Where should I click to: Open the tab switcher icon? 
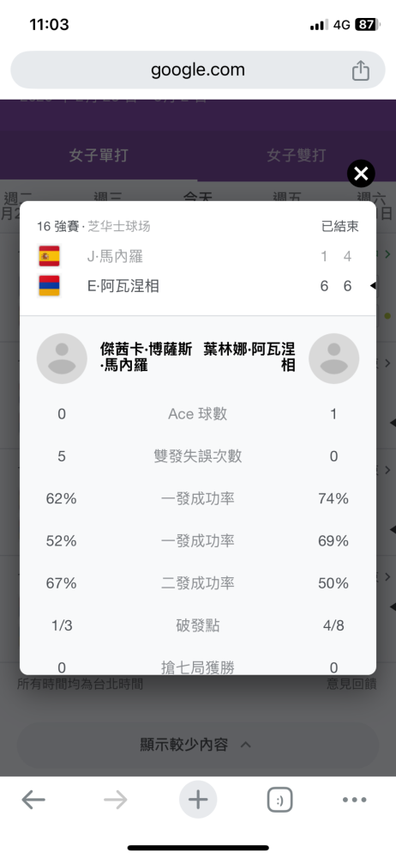[x=280, y=800]
